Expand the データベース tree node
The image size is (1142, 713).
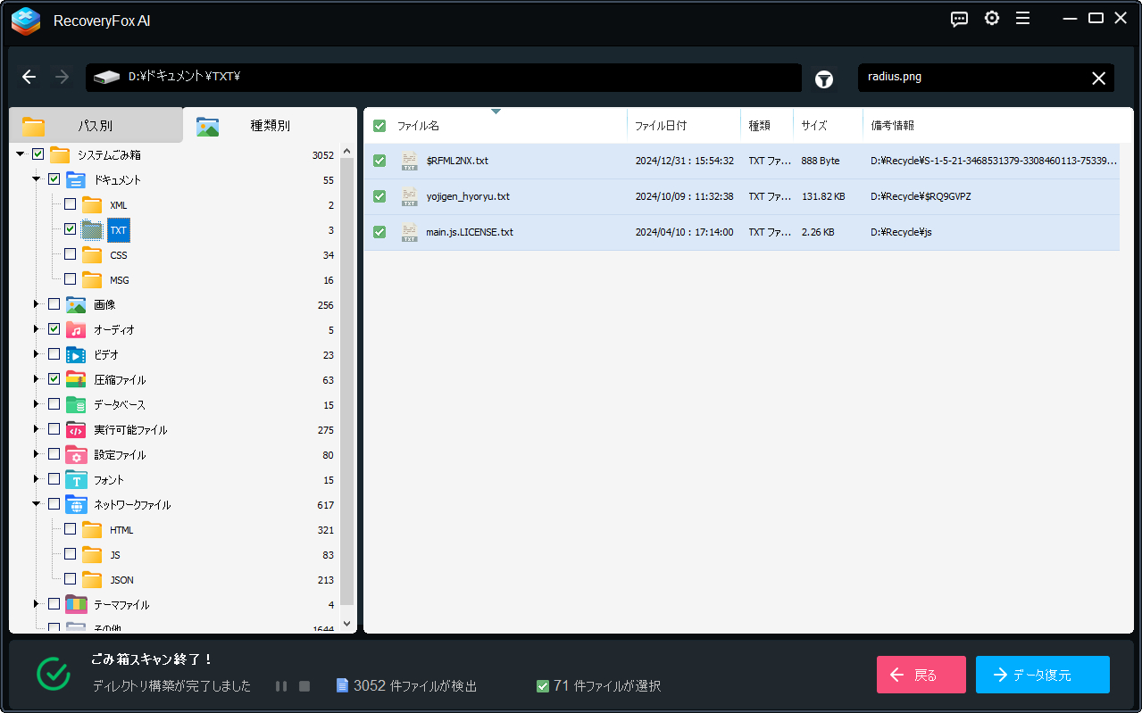37,404
